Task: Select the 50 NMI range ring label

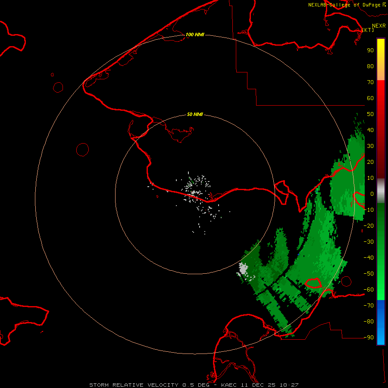Action: click(195, 114)
